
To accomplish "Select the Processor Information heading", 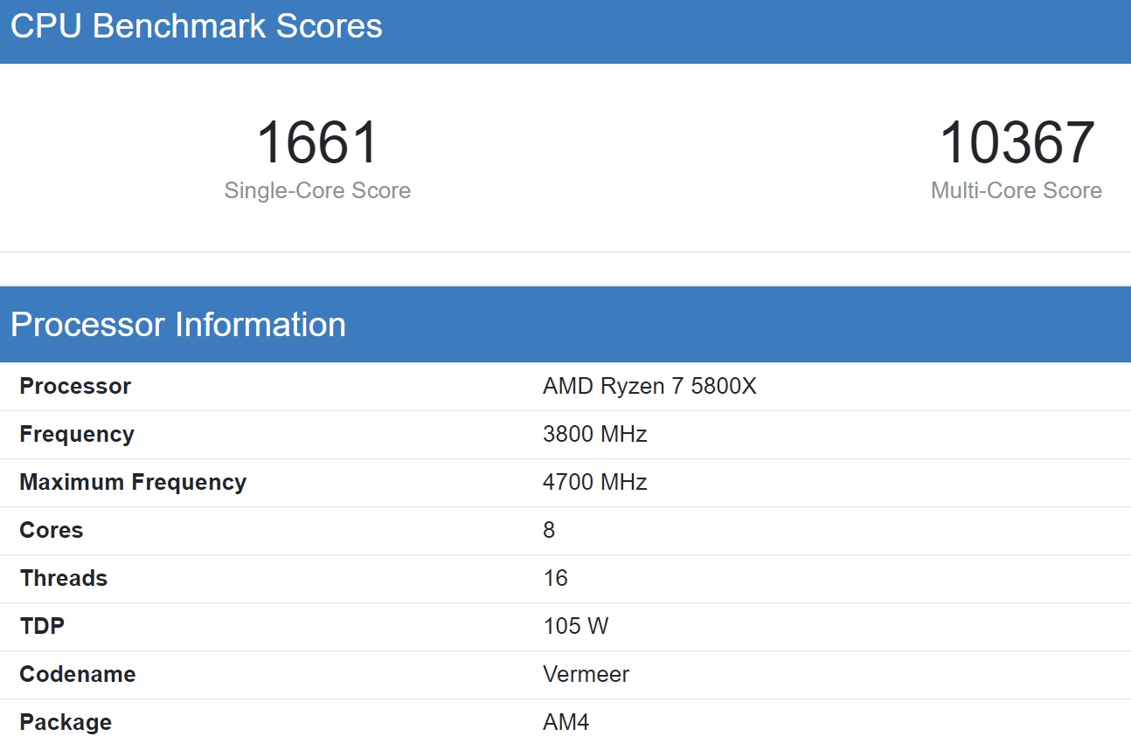I will [x=178, y=325].
